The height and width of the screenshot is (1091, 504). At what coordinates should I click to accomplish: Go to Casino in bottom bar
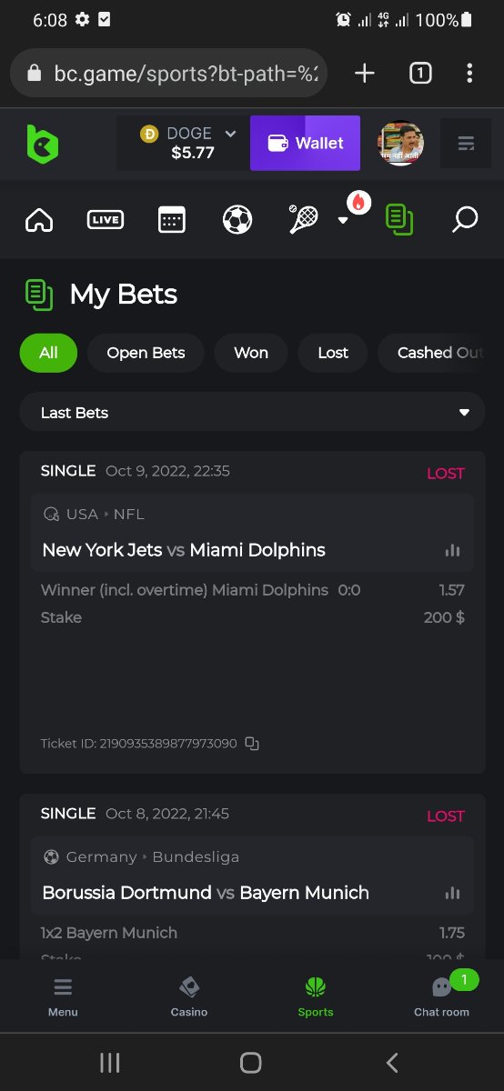(x=189, y=996)
